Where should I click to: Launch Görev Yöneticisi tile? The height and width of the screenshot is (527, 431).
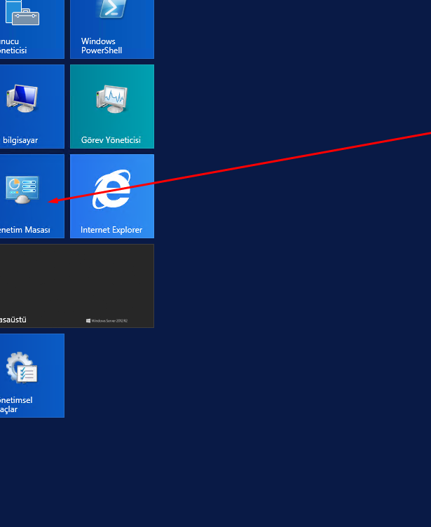pos(112,107)
